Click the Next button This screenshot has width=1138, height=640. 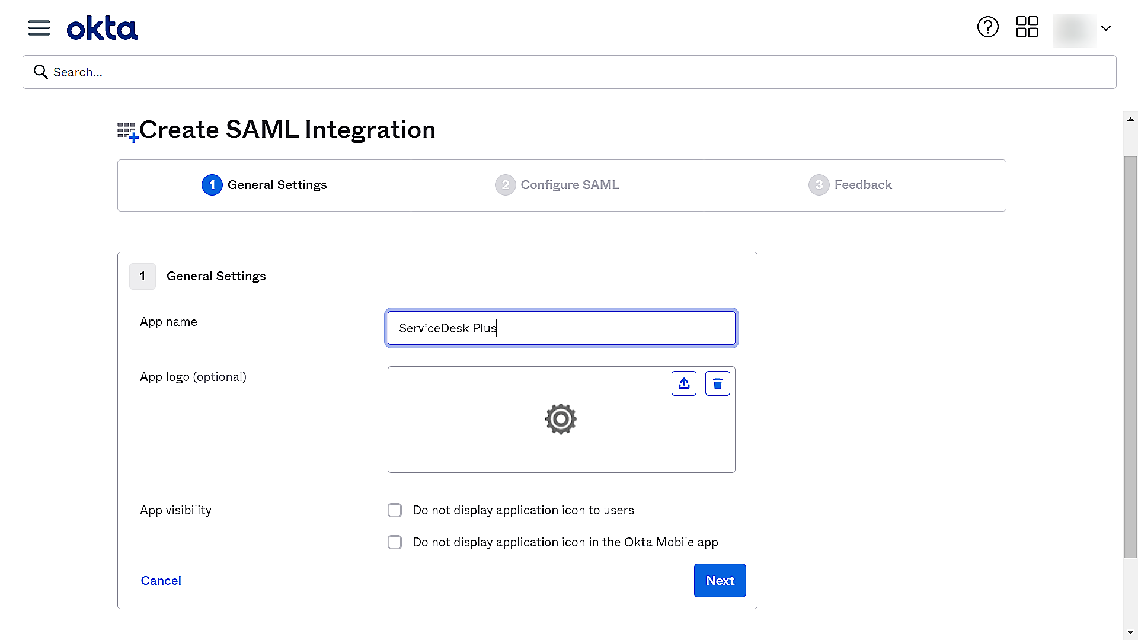(x=720, y=581)
